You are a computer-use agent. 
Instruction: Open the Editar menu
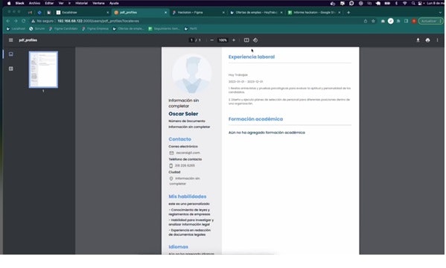pyautogui.click(x=49, y=4)
